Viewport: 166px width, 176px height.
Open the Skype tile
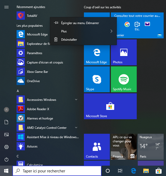point(97,79)
